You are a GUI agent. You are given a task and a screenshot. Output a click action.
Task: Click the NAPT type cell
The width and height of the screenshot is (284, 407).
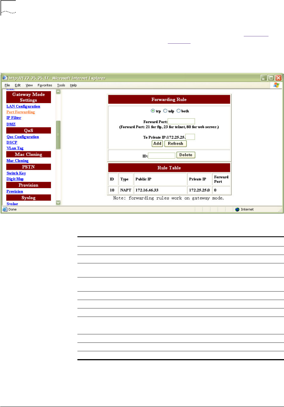point(126,190)
